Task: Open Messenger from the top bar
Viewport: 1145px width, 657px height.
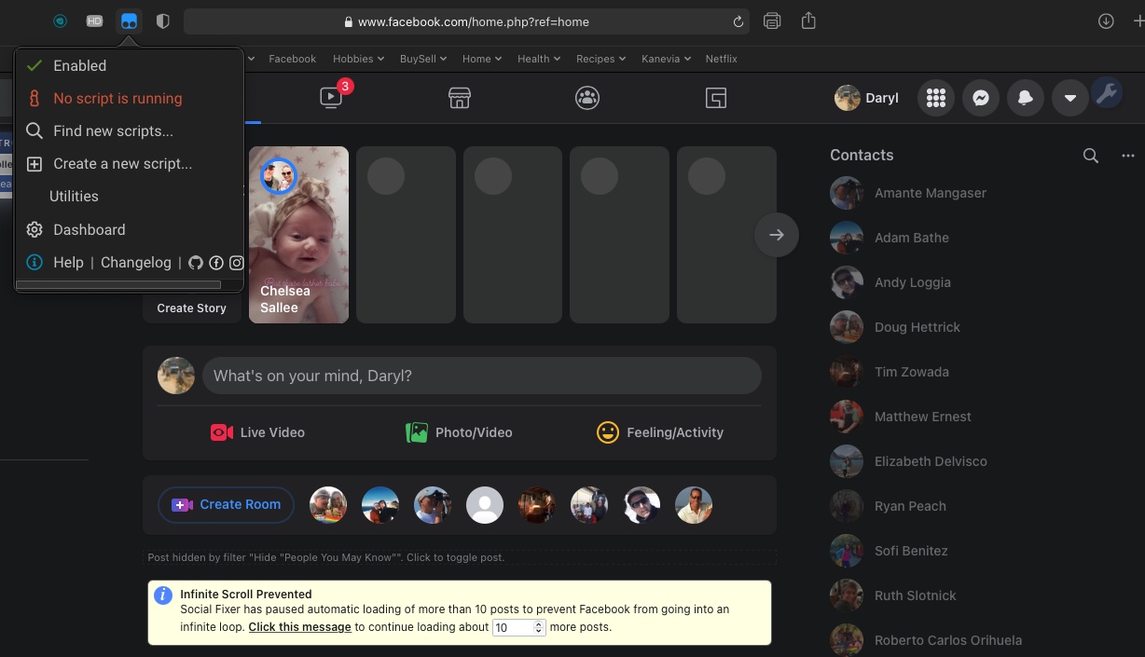Action: coord(980,98)
